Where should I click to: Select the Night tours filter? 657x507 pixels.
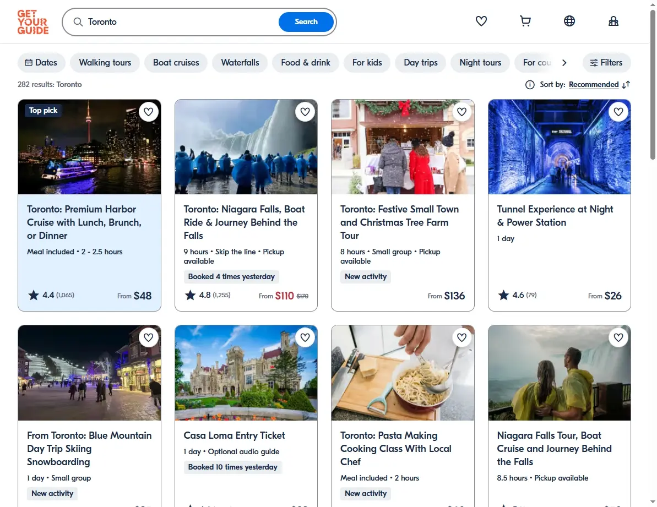480,63
